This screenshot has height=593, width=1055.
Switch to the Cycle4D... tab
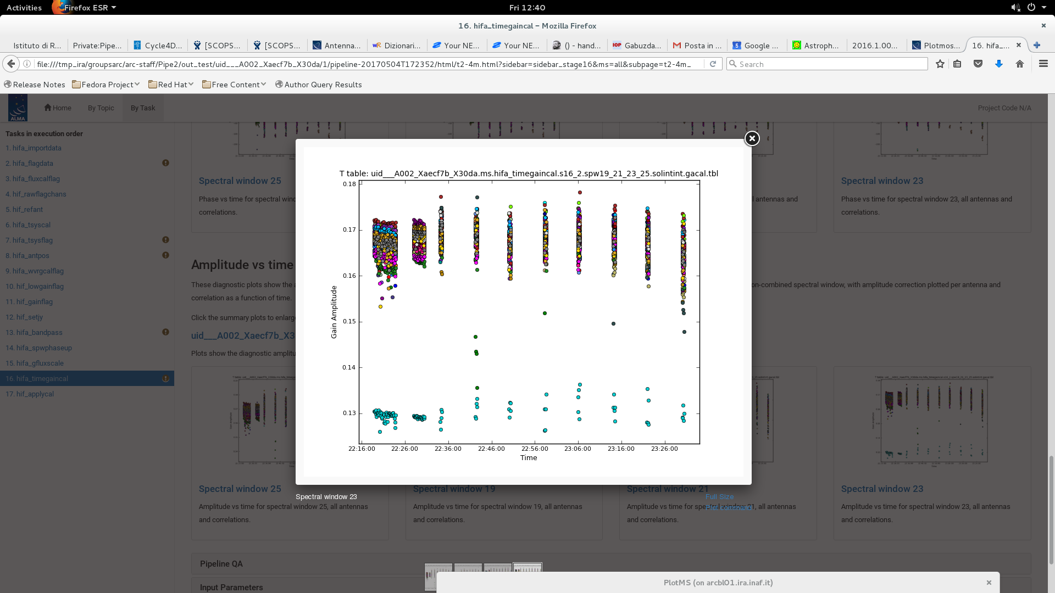[x=158, y=45]
